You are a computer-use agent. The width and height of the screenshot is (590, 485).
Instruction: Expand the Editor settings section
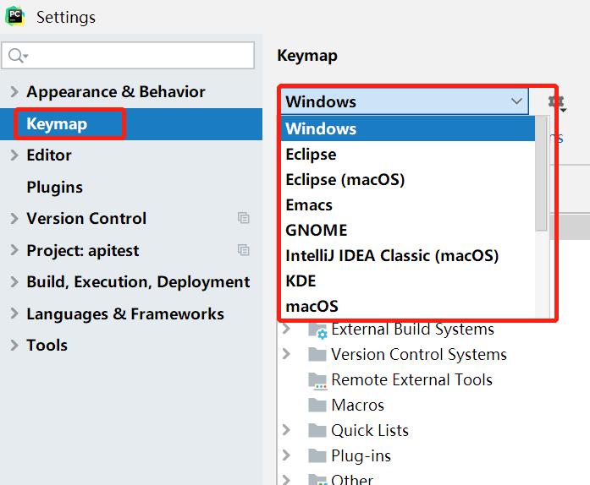tap(14, 155)
